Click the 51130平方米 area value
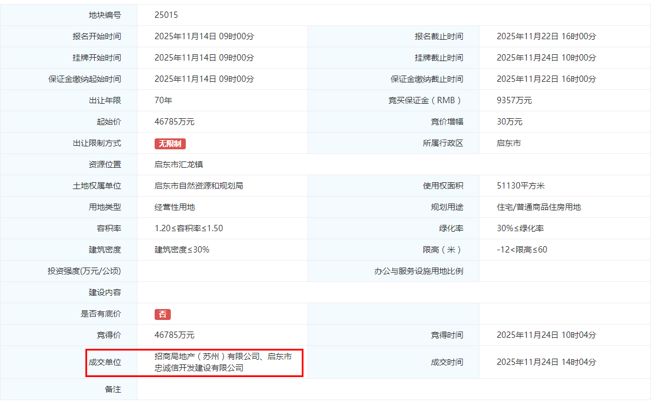Screen dimensions: 656x403 click(520, 186)
